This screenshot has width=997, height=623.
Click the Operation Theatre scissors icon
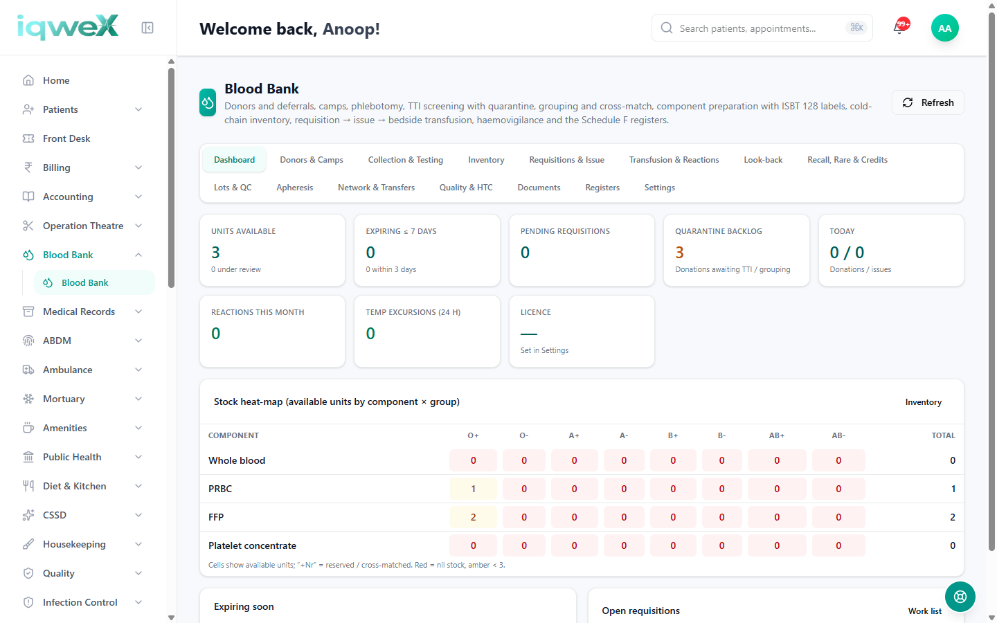pyautogui.click(x=28, y=226)
